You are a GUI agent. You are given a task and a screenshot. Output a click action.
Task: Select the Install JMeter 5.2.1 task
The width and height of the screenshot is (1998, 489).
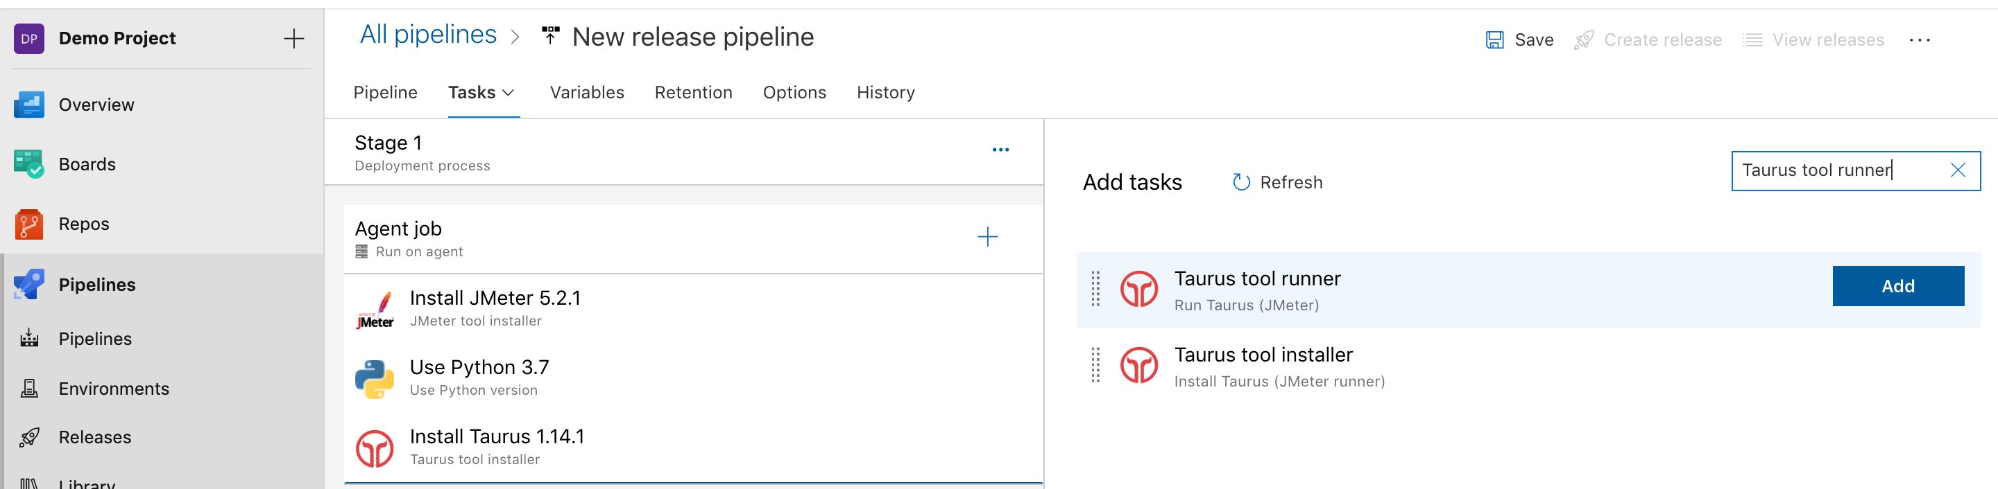tap(494, 308)
